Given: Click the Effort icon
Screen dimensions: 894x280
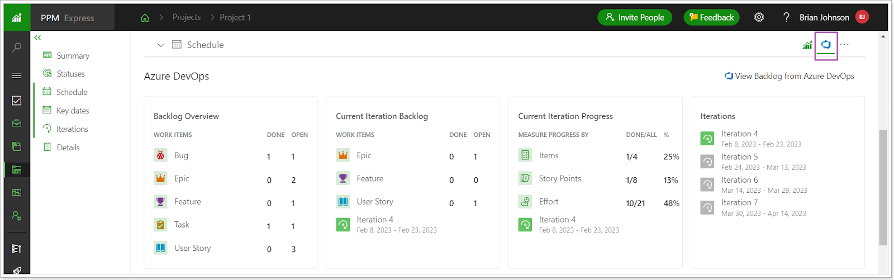Looking at the screenshot, I should (x=525, y=202).
